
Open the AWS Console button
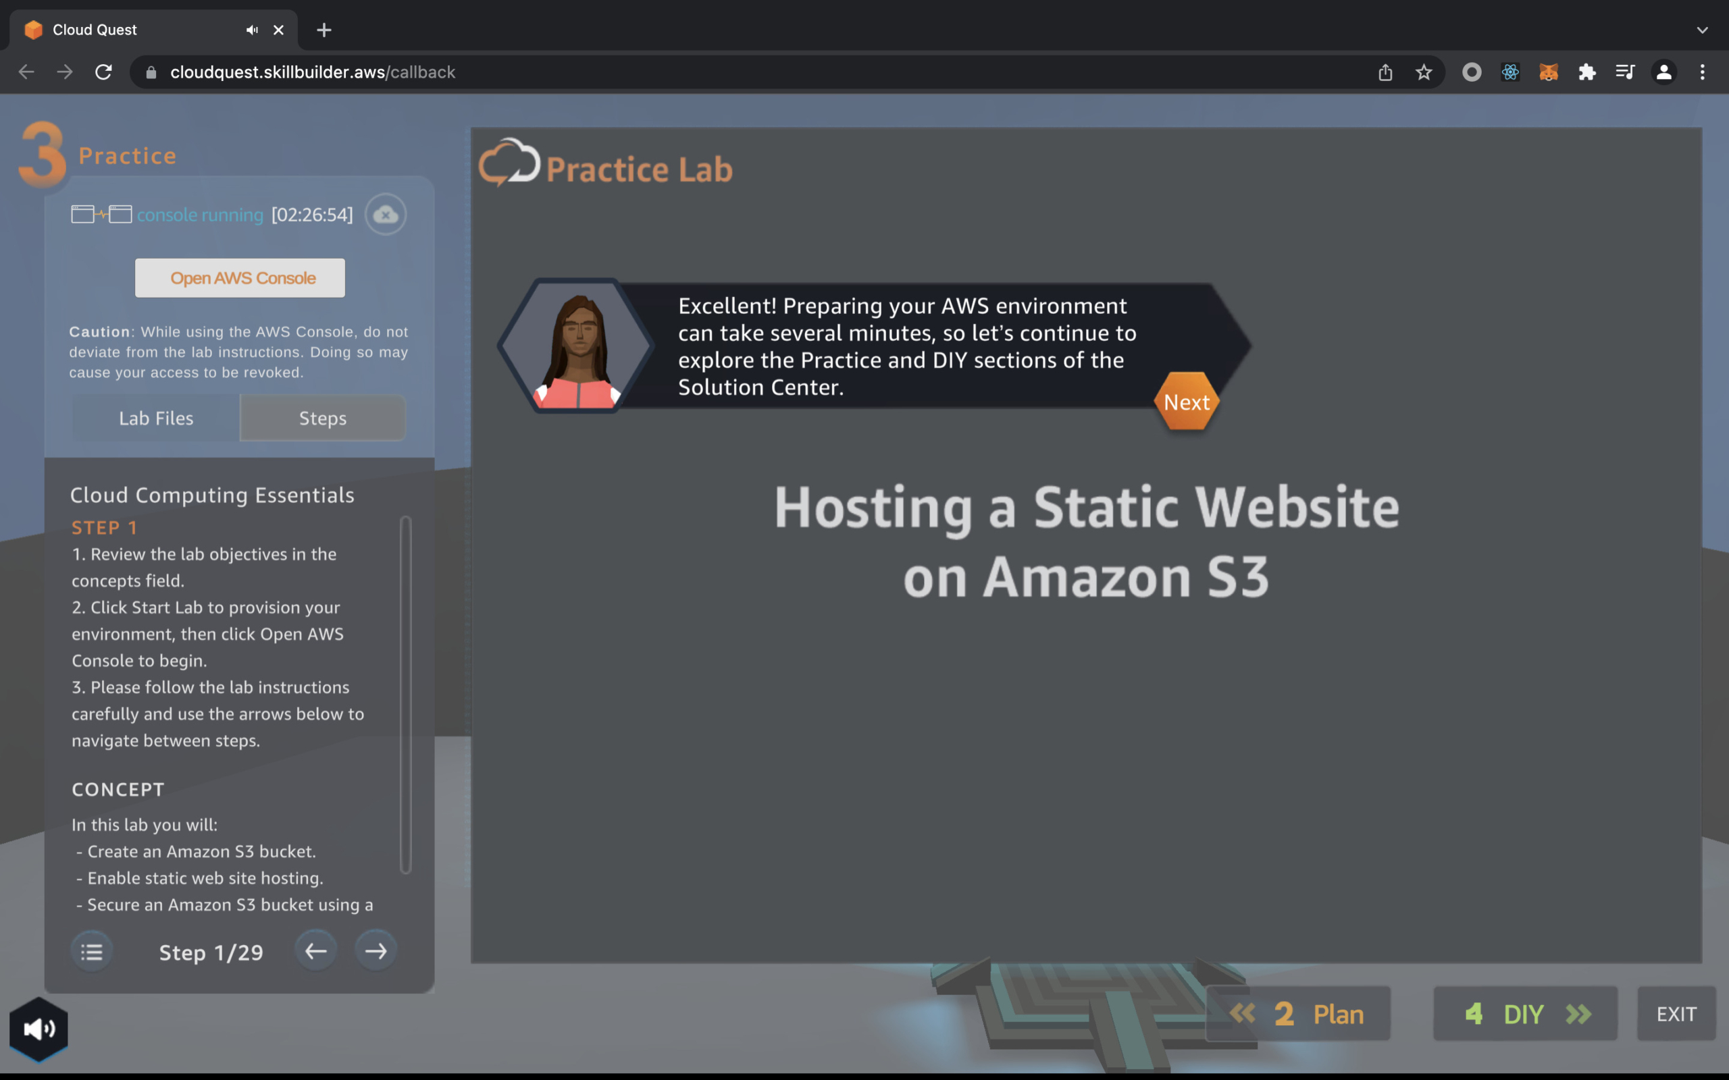pyautogui.click(x=240, y=278)
